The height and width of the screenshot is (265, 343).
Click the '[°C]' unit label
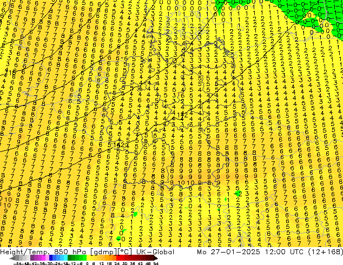pyautogui.click(x=125, y=252)
